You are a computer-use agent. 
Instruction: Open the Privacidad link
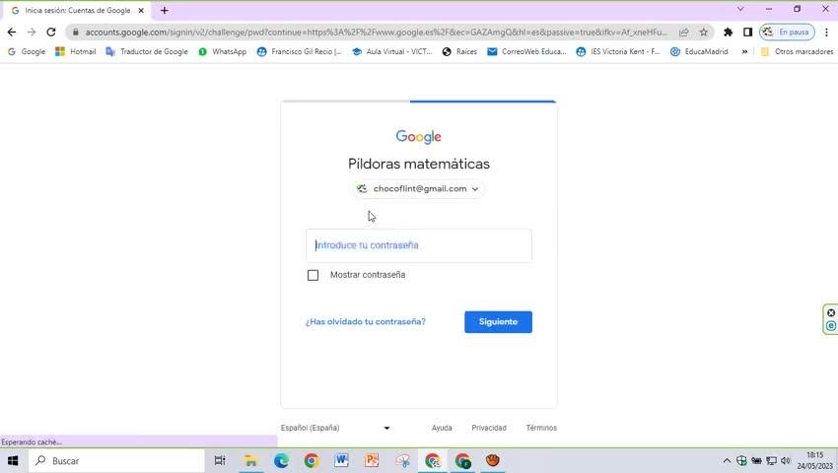(x=489, y=428)
